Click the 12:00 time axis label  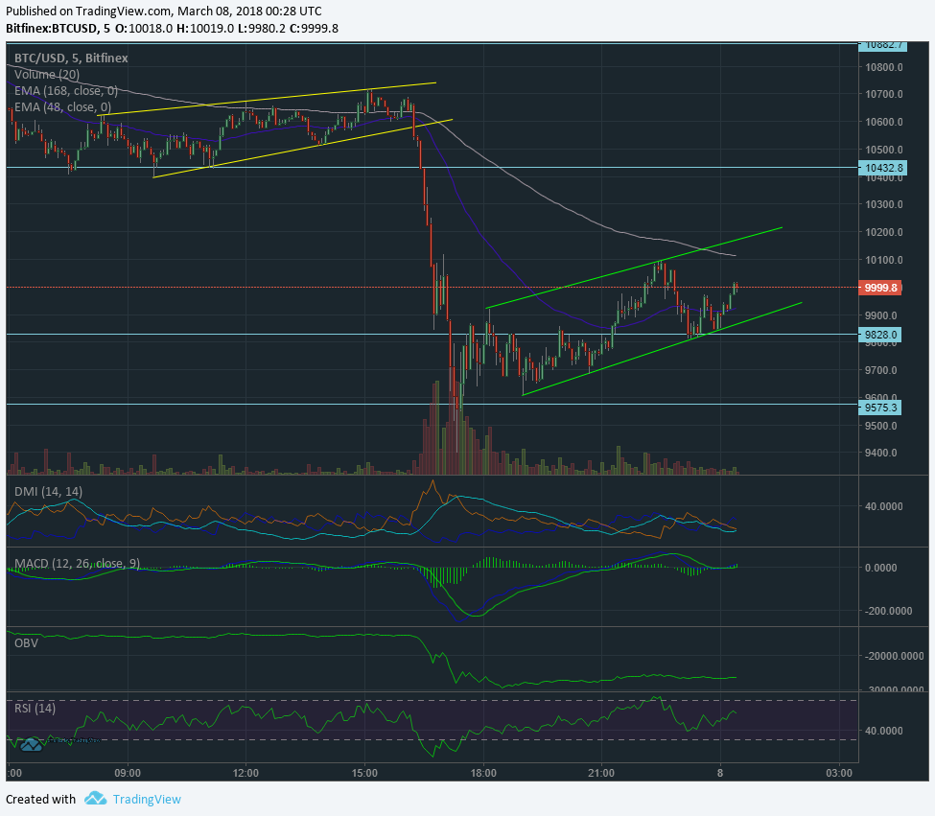pyautogui.click(x=245, y=773)
